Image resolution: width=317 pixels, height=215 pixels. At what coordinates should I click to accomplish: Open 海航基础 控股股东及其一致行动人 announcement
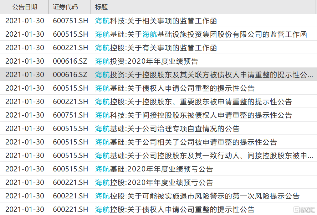(204, 155)
